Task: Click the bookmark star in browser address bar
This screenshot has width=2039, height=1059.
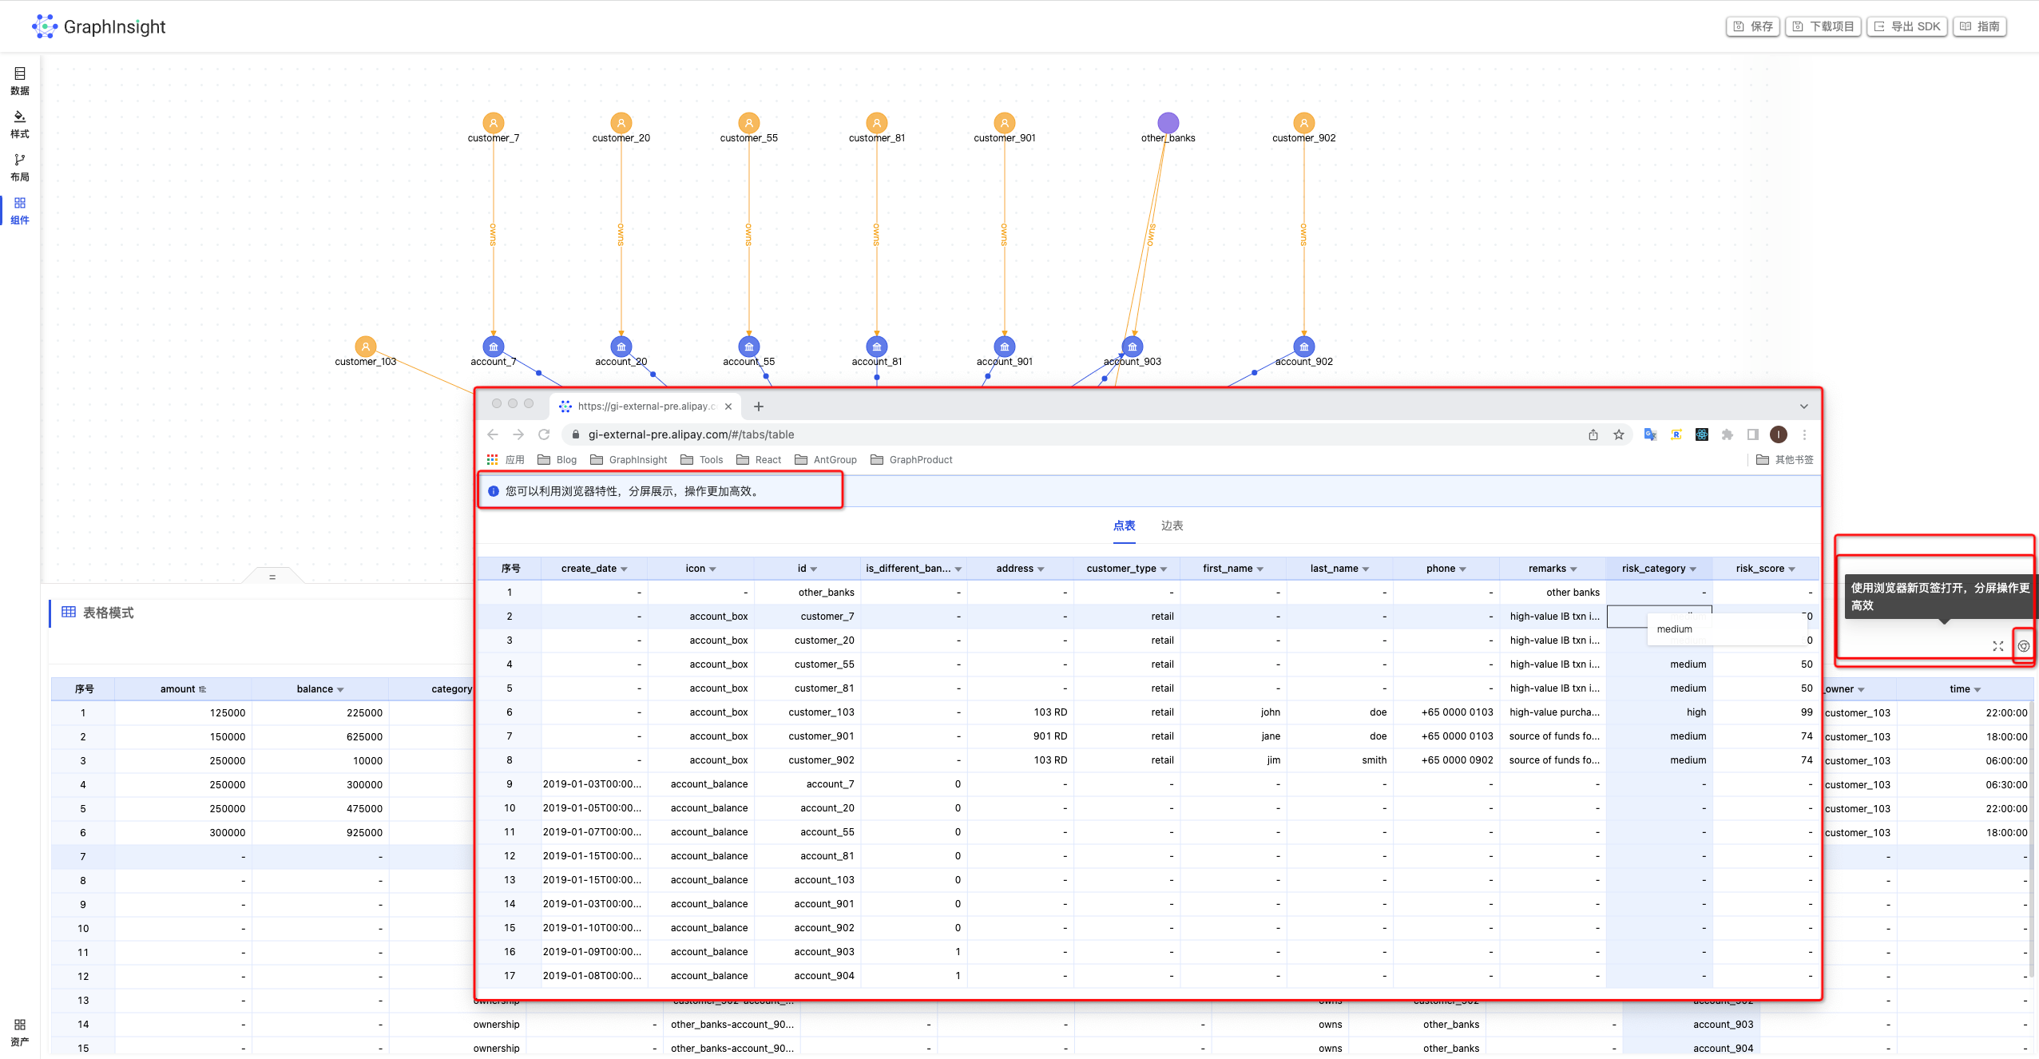Action: pyautogui.click(x=1619, y=434)
